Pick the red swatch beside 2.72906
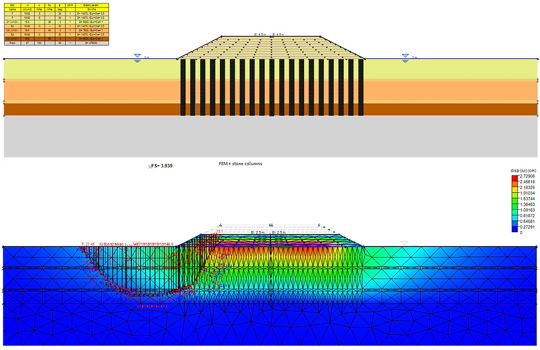 click(515, 178)
